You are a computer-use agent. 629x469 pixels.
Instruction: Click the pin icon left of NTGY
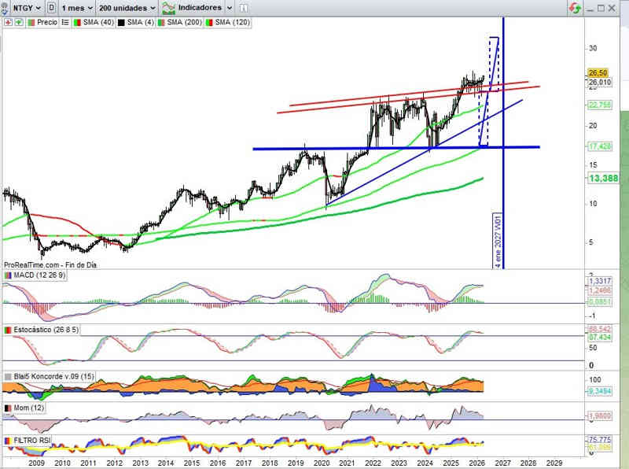[5, 7]
